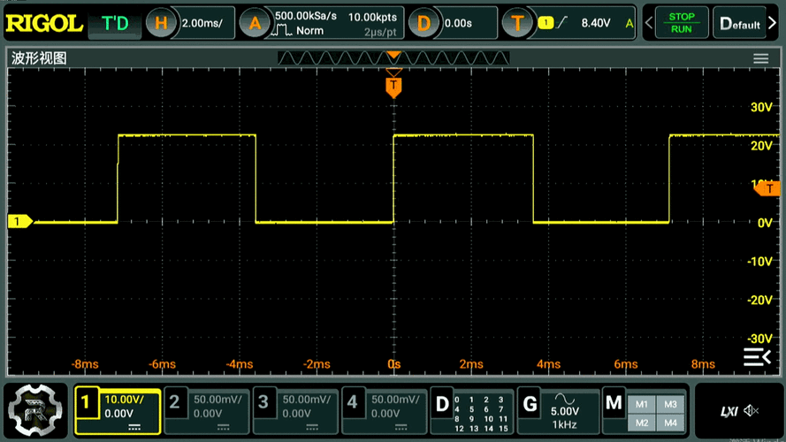
Task: Click the speaker mute icon
Action: pos(751,411)
